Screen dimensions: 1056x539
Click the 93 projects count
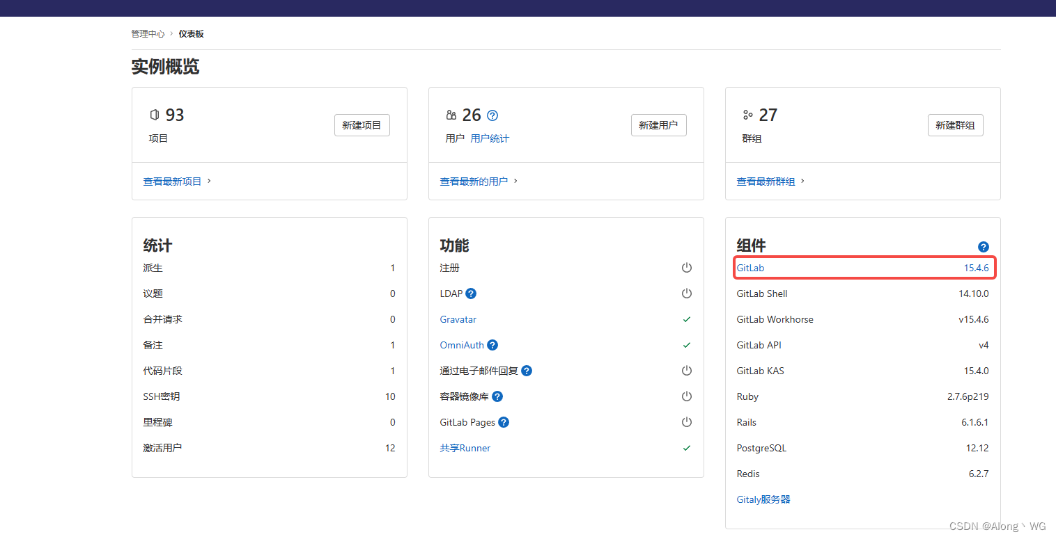click(175, 115)
